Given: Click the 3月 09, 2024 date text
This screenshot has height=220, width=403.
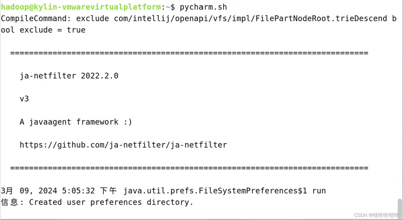Looking at the screenshot, I should (29, 191).
